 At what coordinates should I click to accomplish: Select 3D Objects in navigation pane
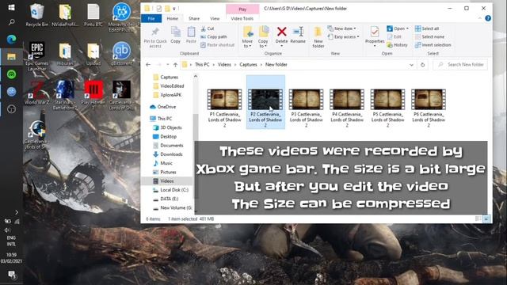[x=171, y=127]
